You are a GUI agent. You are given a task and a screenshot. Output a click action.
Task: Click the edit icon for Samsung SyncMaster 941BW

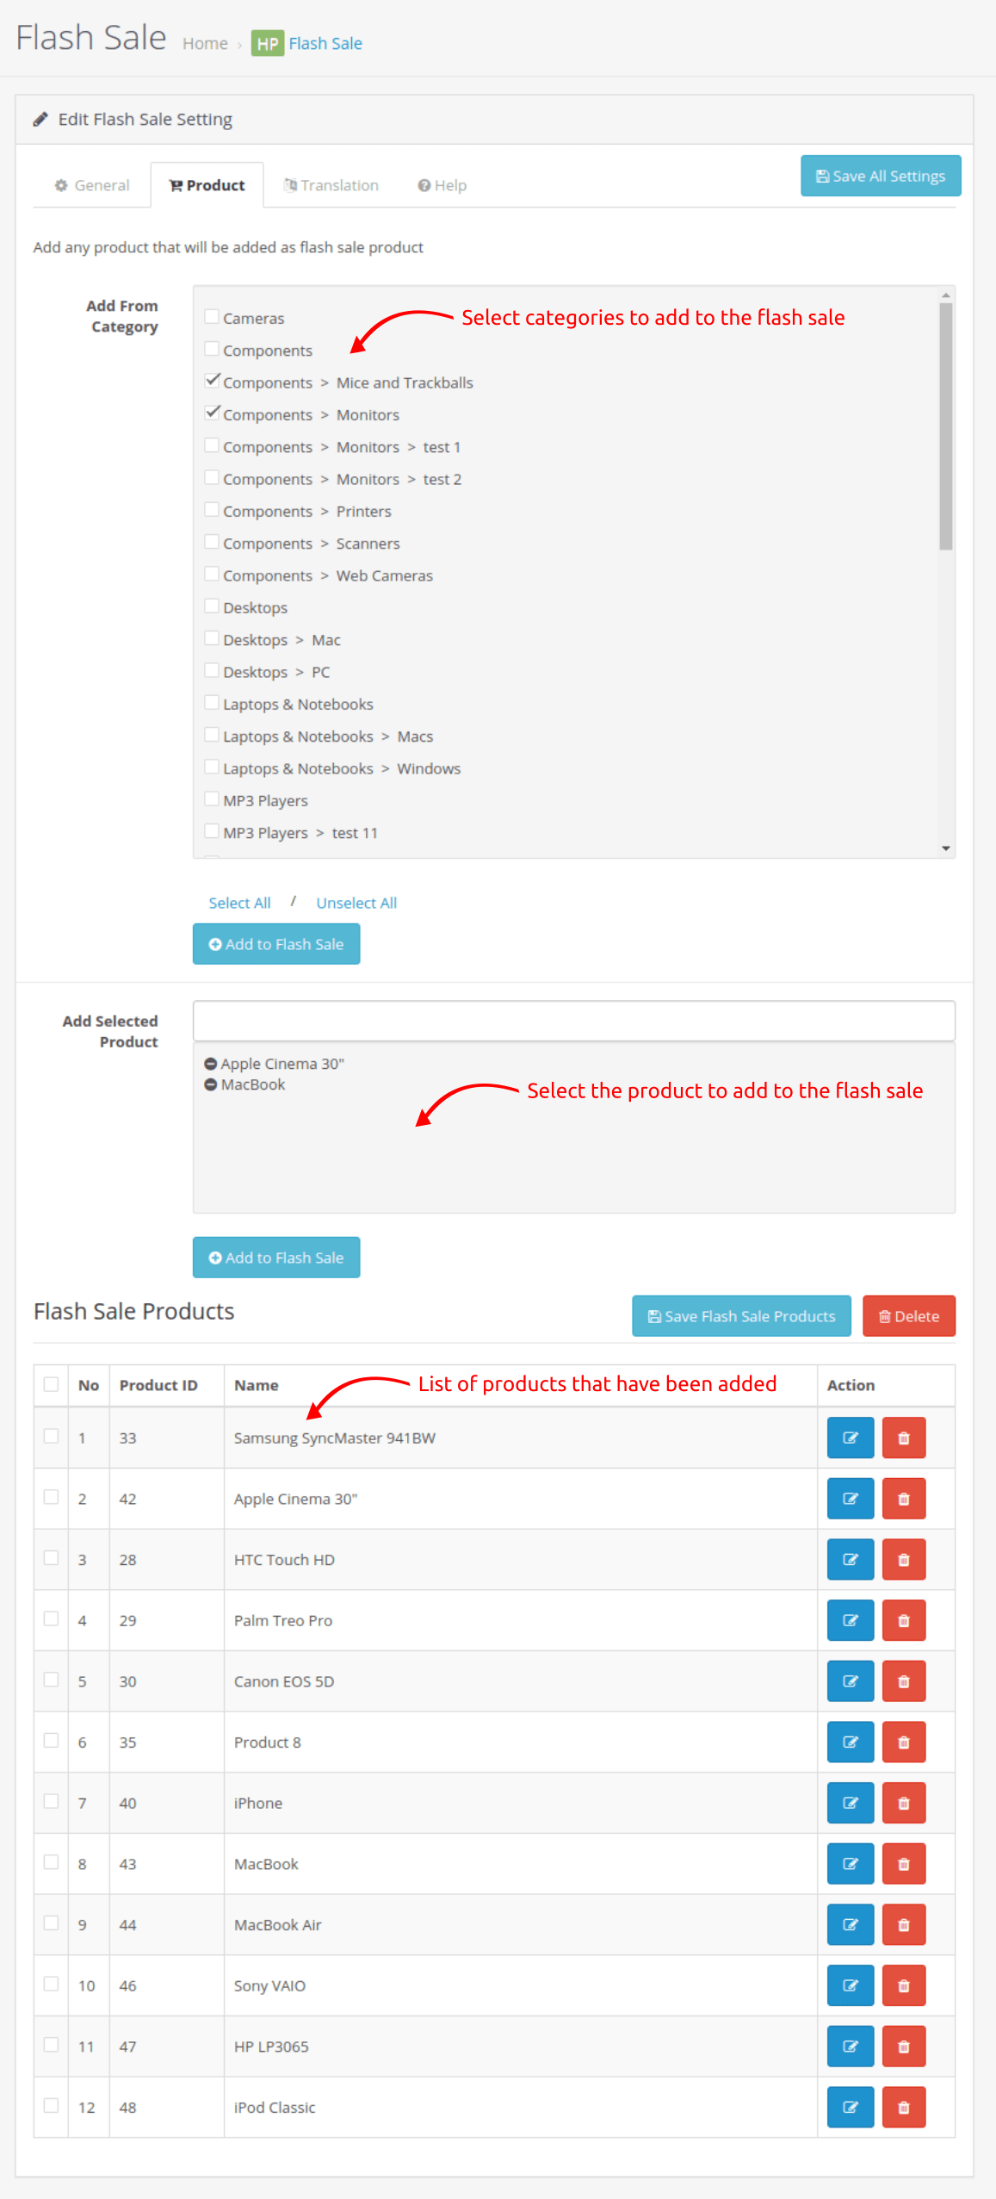(850, 1438)
